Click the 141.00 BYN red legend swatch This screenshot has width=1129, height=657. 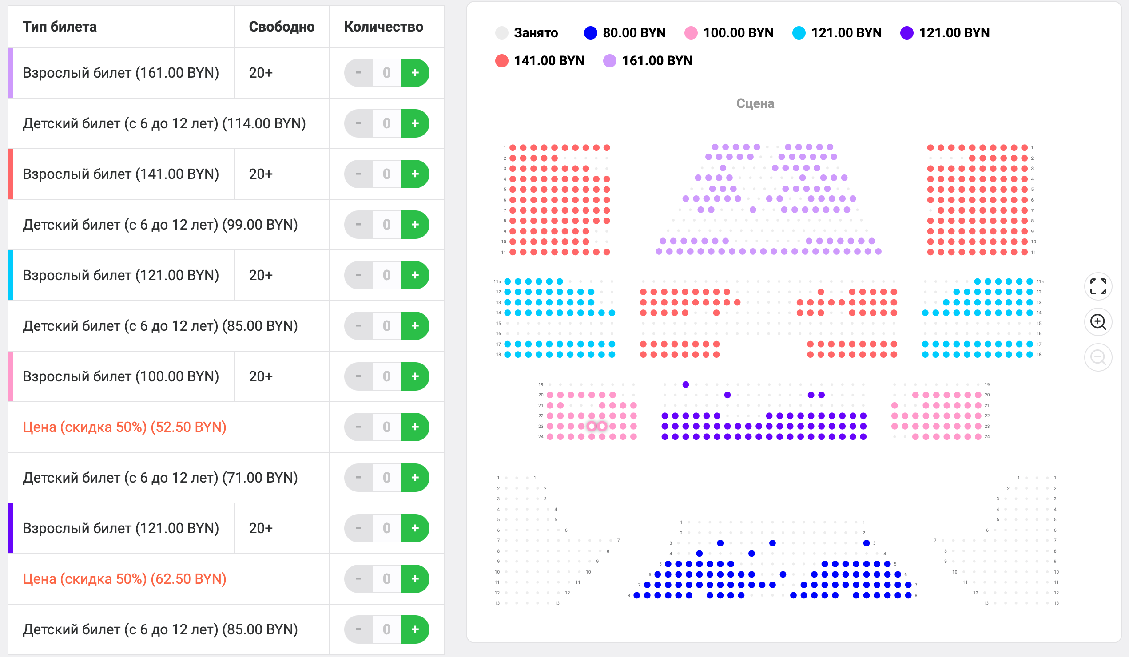(502, 61)
